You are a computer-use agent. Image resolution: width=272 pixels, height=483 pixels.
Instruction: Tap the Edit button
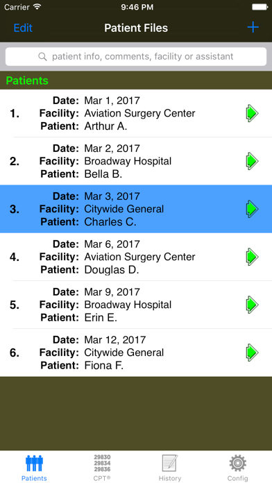tap(23, 28)
